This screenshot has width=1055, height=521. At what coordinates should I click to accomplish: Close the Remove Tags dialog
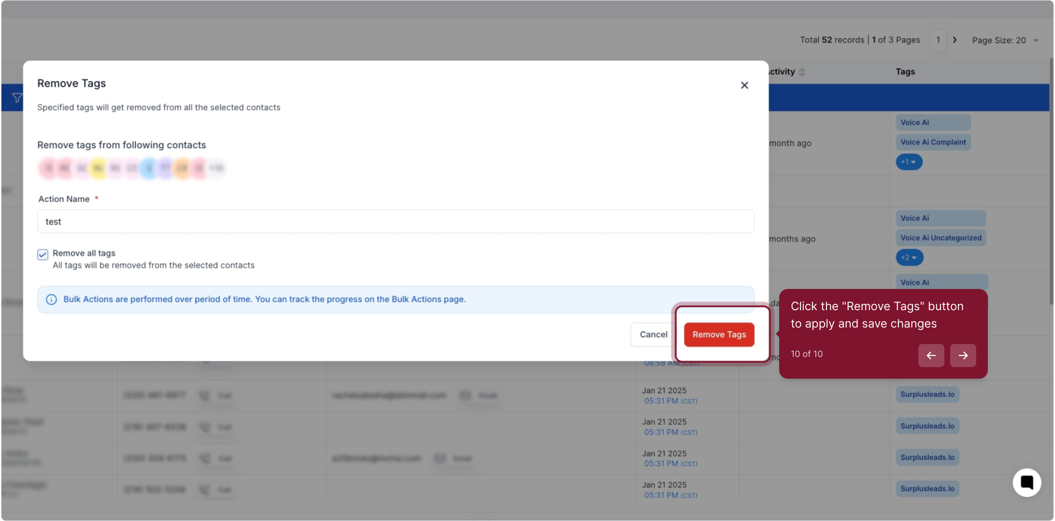tap(744, 85)
